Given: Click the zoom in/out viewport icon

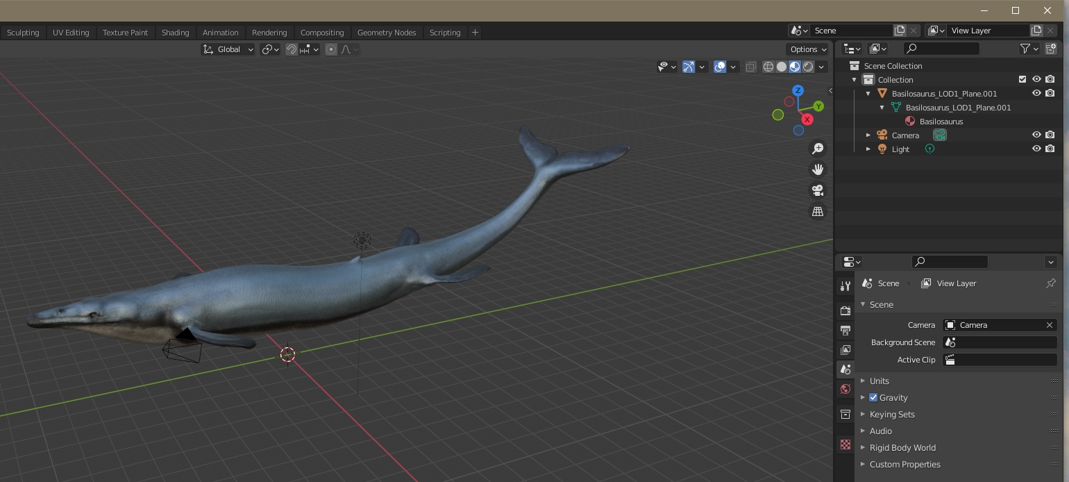Looking at the screenshot, I should tap(818, 149).
